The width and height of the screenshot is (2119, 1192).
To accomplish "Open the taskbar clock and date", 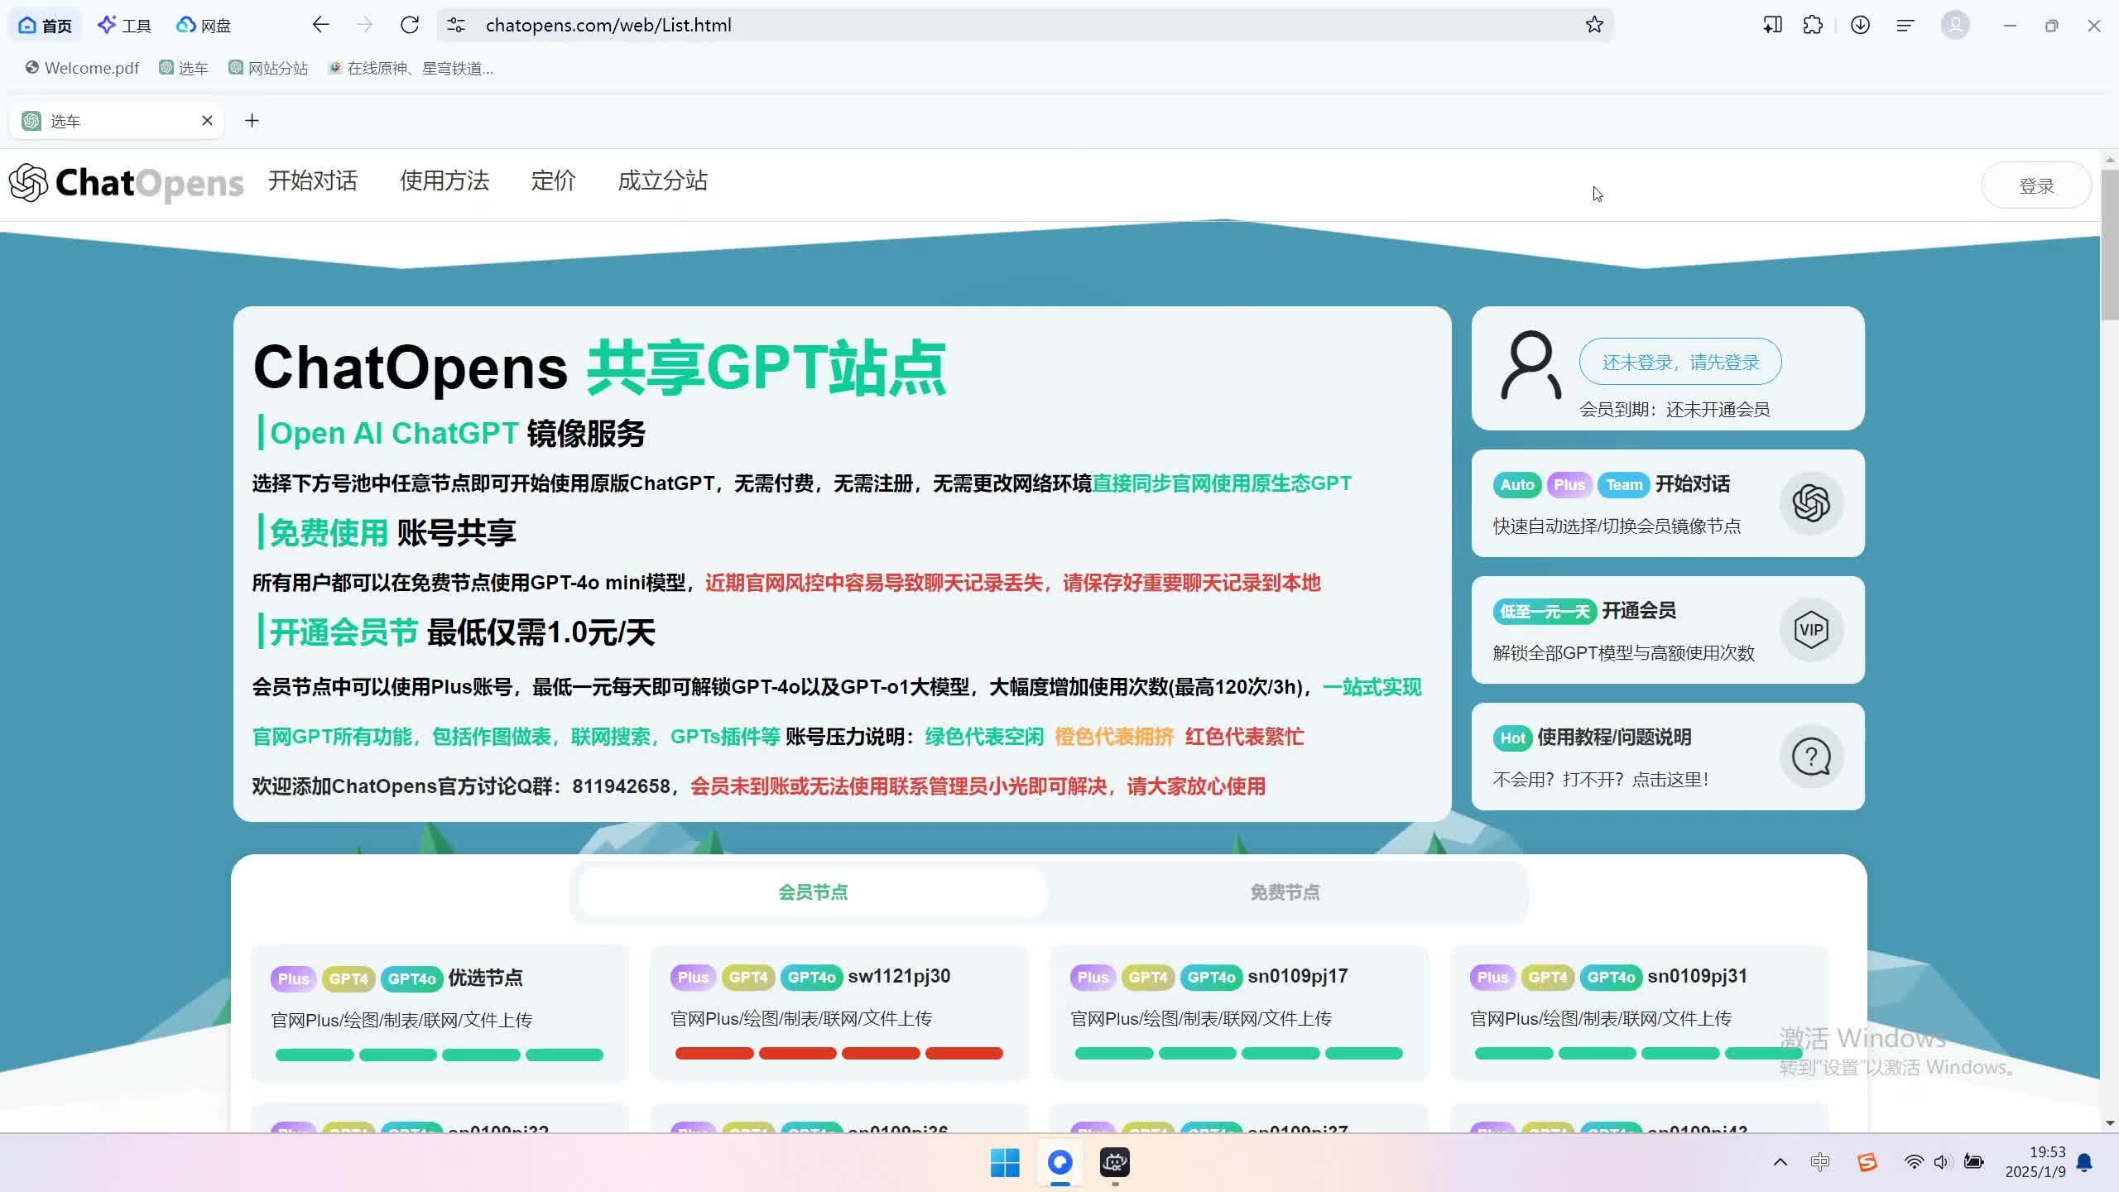I will (2035, 1162).
